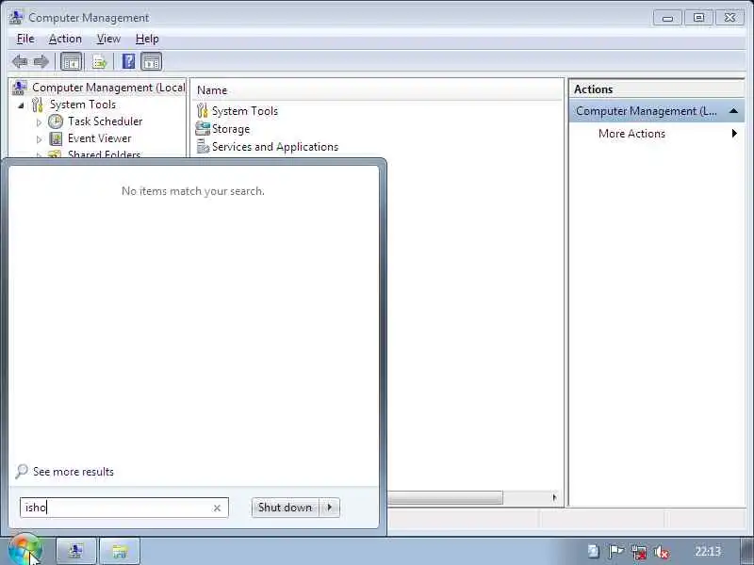Toggle Show/Hide Console Tree toolbar icon

click(x=72, y=61)
